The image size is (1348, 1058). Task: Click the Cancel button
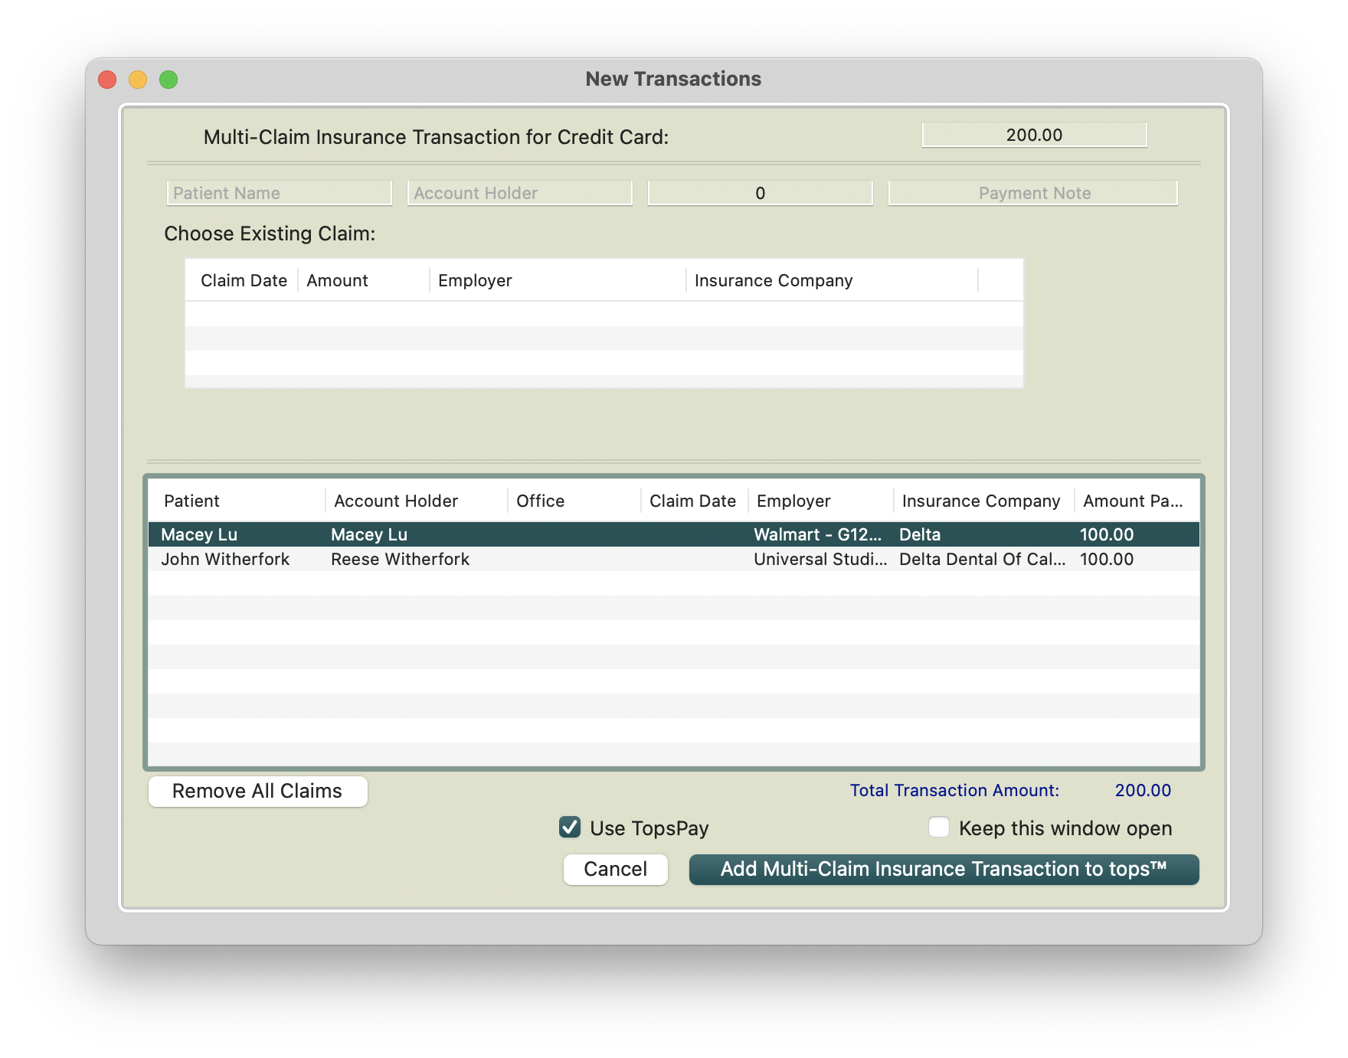pyautogui.click(x=616, y=869)
